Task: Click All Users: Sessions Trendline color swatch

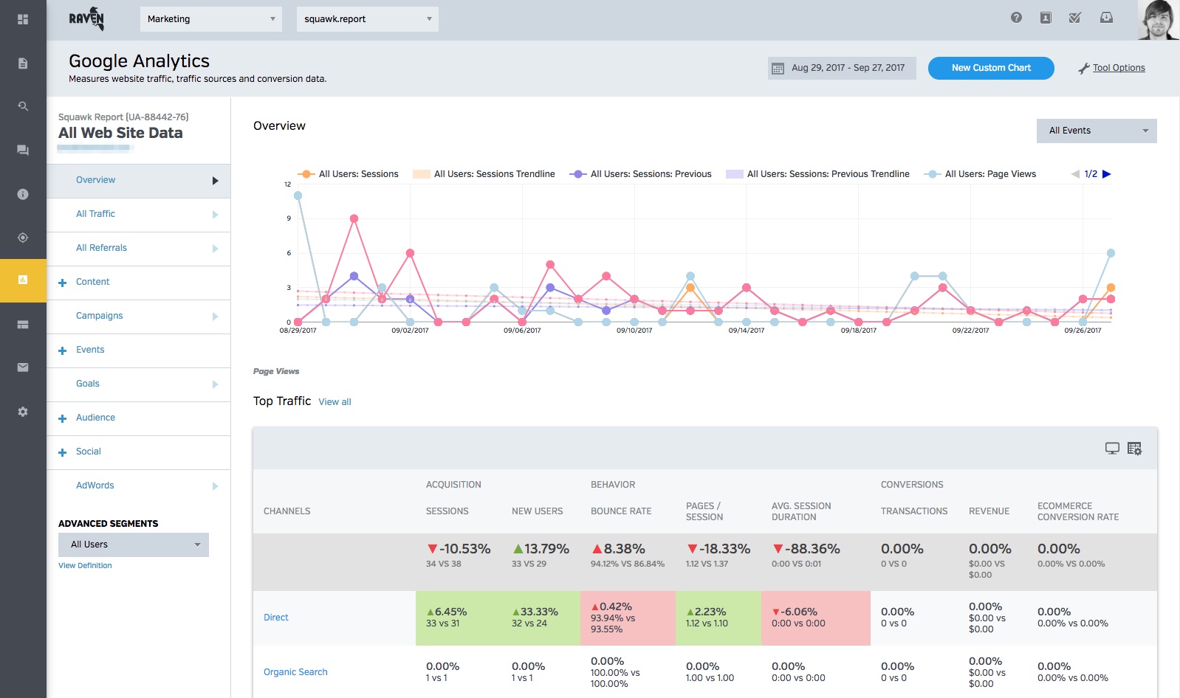Action: (x=422, y=174)
